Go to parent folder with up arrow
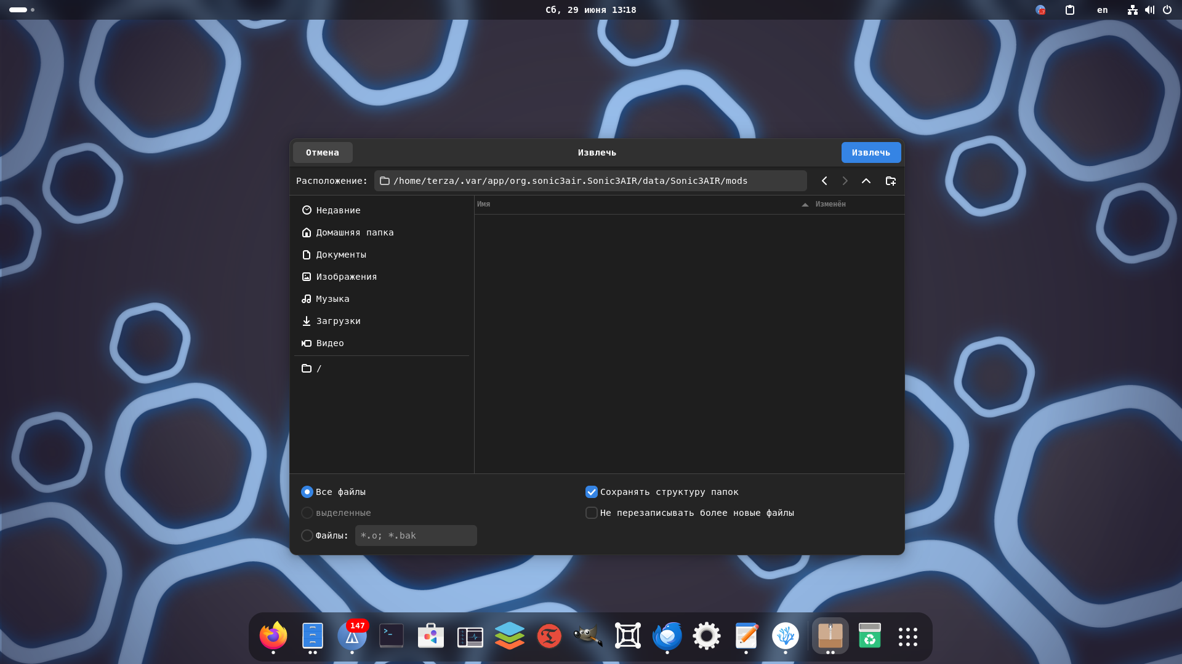 (866, 181)
